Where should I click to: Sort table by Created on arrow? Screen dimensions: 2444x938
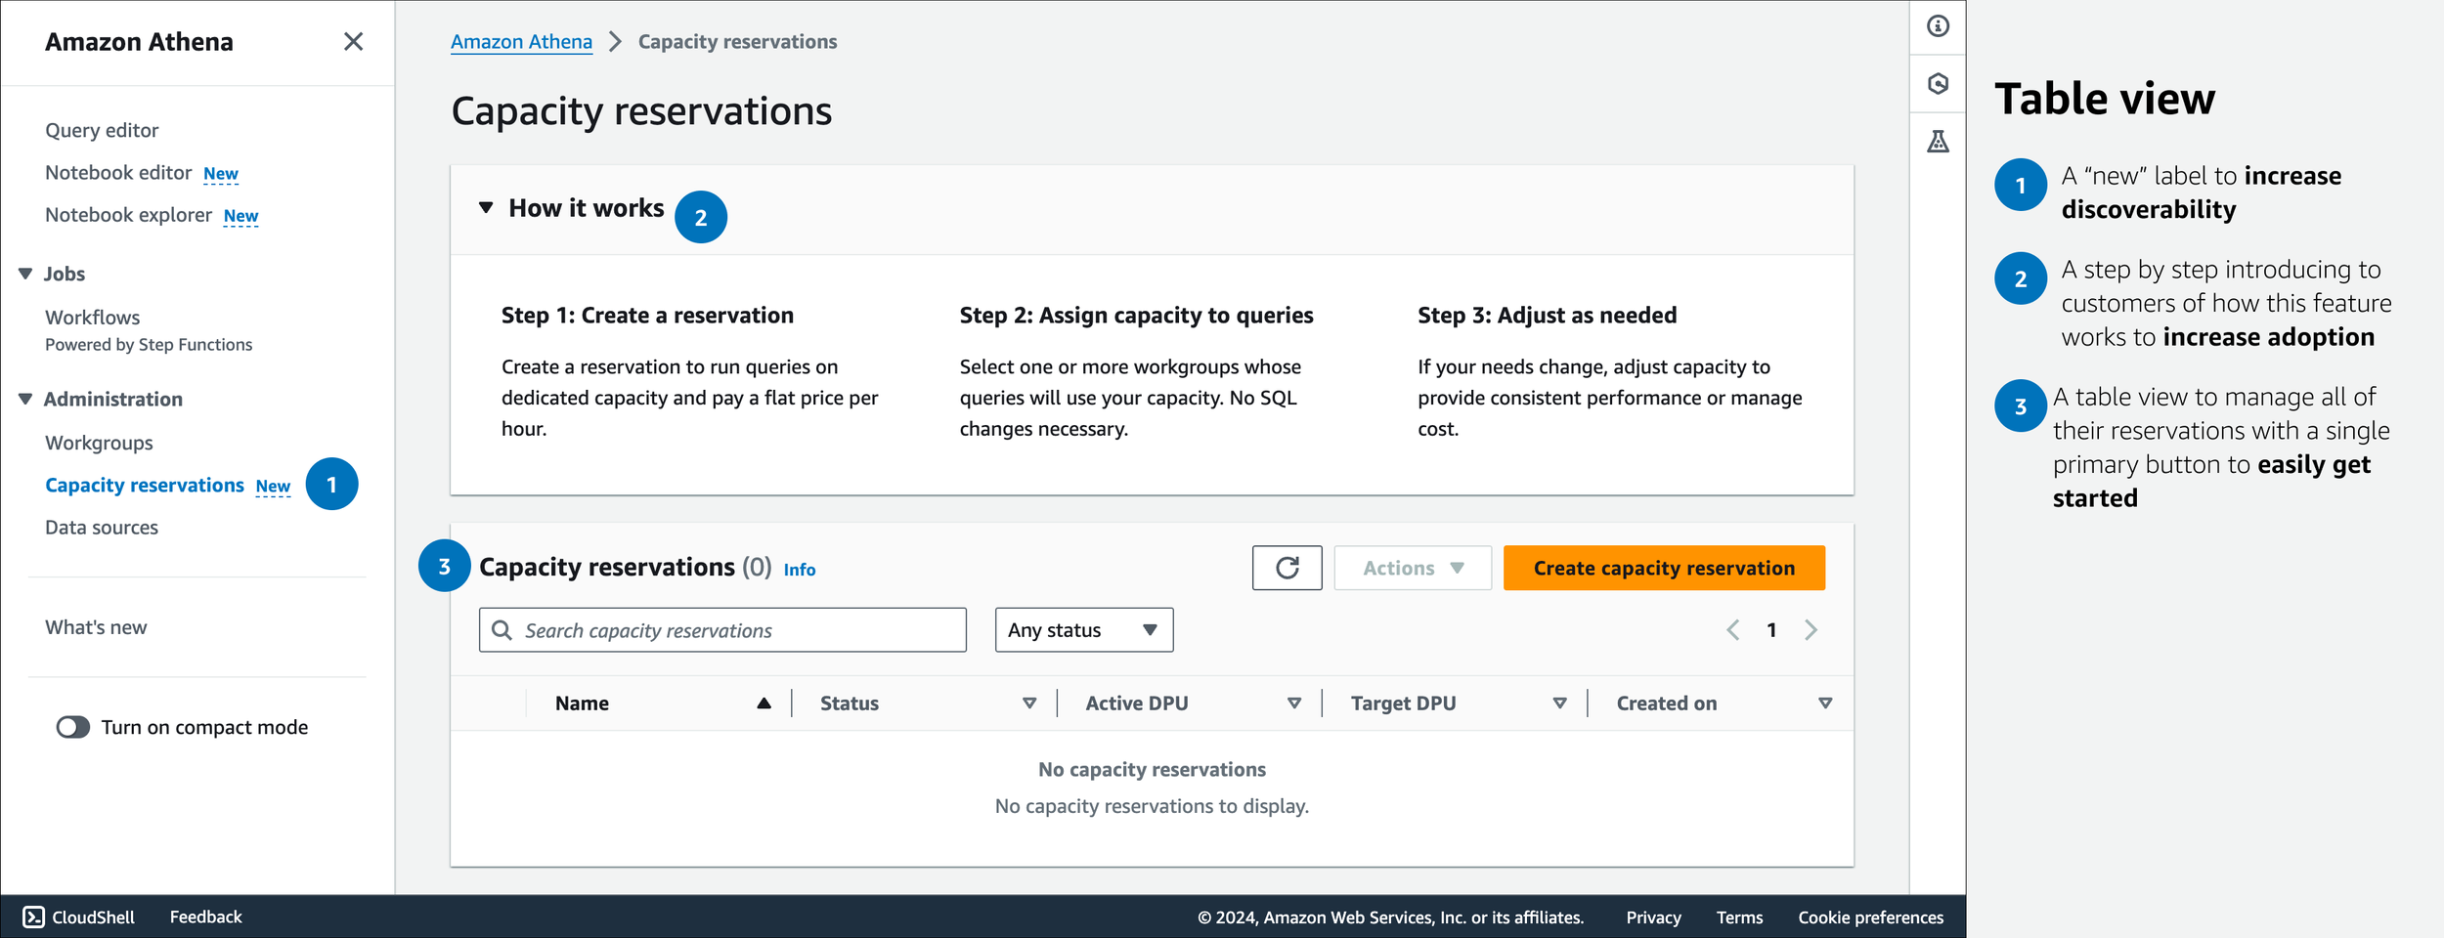pos(1824,703)
